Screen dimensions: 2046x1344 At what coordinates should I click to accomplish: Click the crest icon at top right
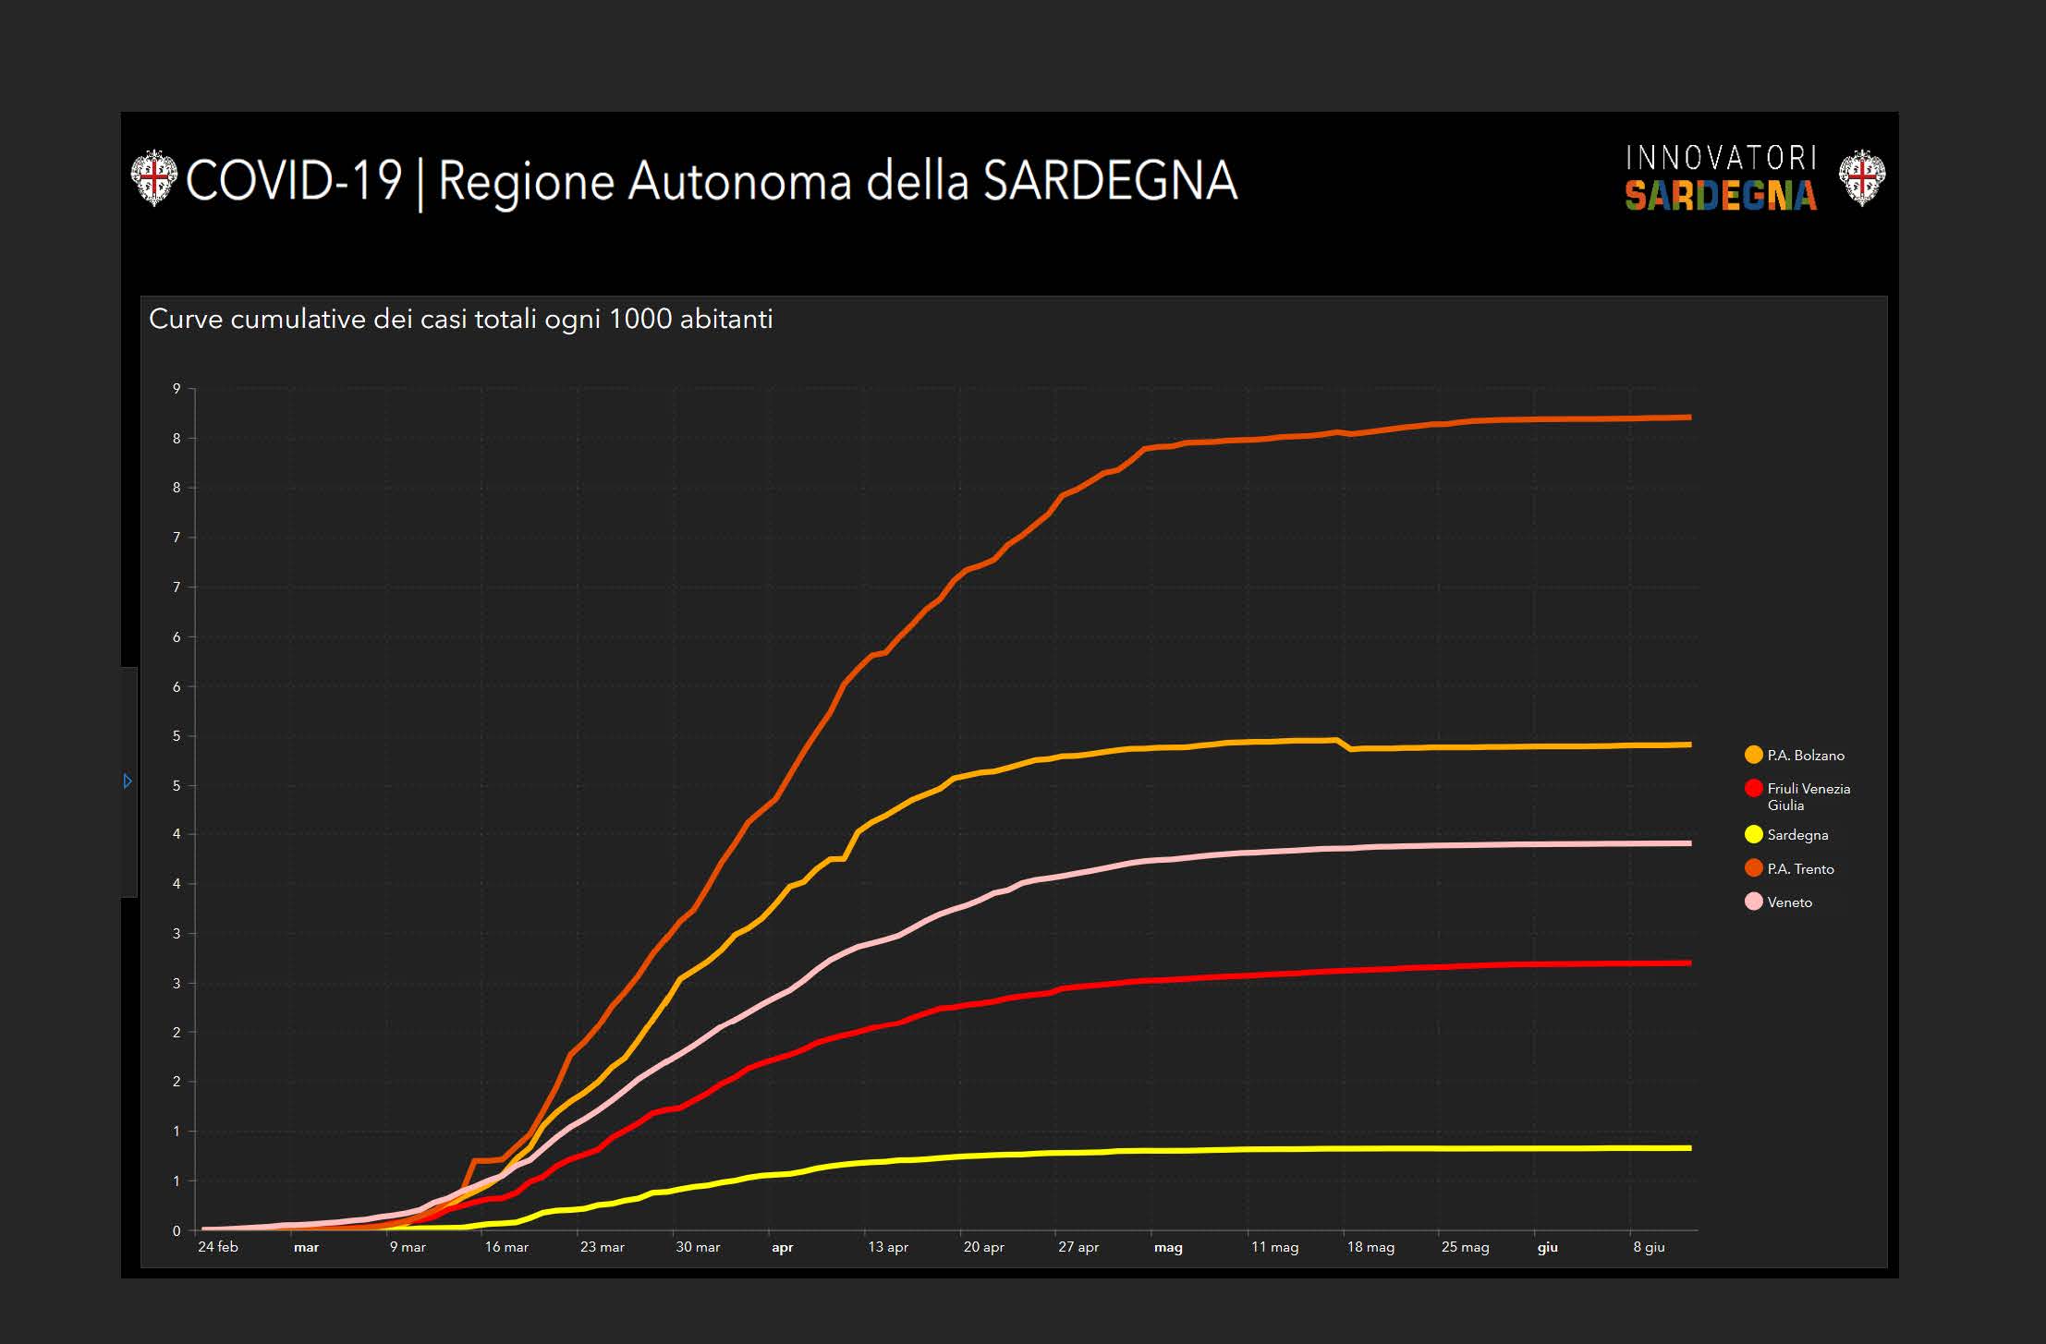click(1861, 177)
